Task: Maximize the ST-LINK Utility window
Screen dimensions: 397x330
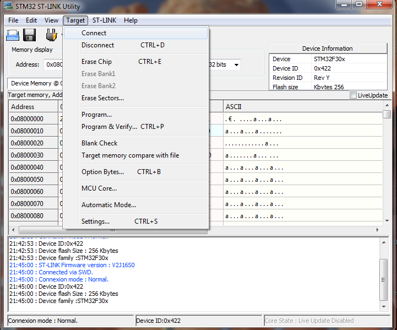Action: pos(359,4)
